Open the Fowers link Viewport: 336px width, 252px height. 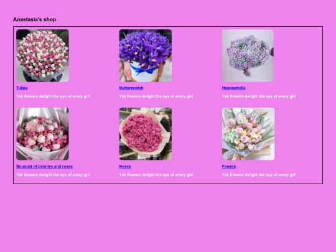click(x=229, y=166)
